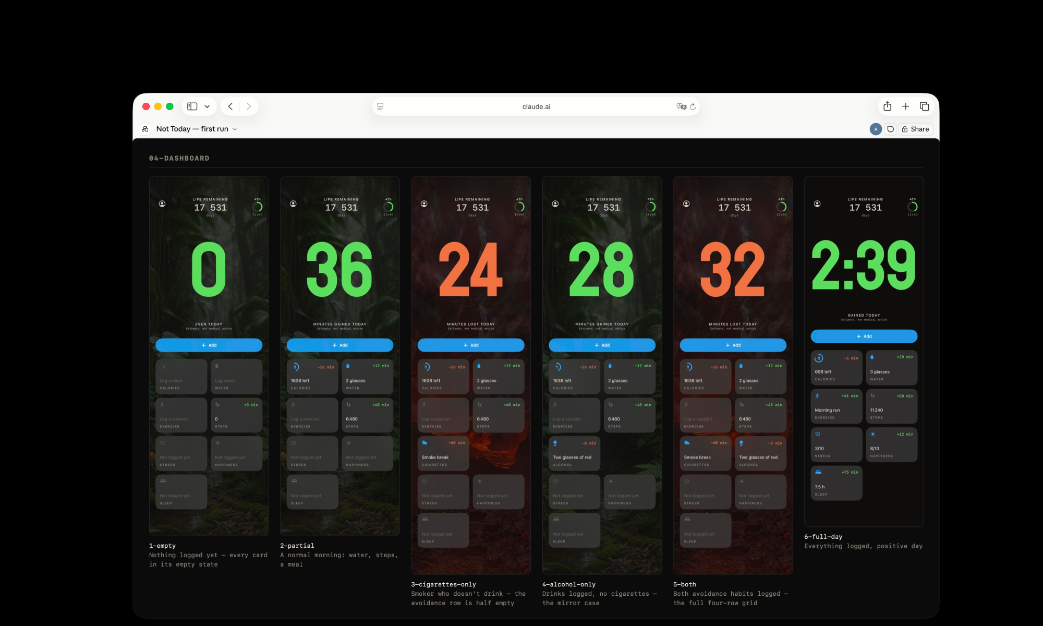Viewport: 1043px width, 626px height.
Task: Click the claude.ai address bar
Action: pyautogui.click(x=536, y=106)
